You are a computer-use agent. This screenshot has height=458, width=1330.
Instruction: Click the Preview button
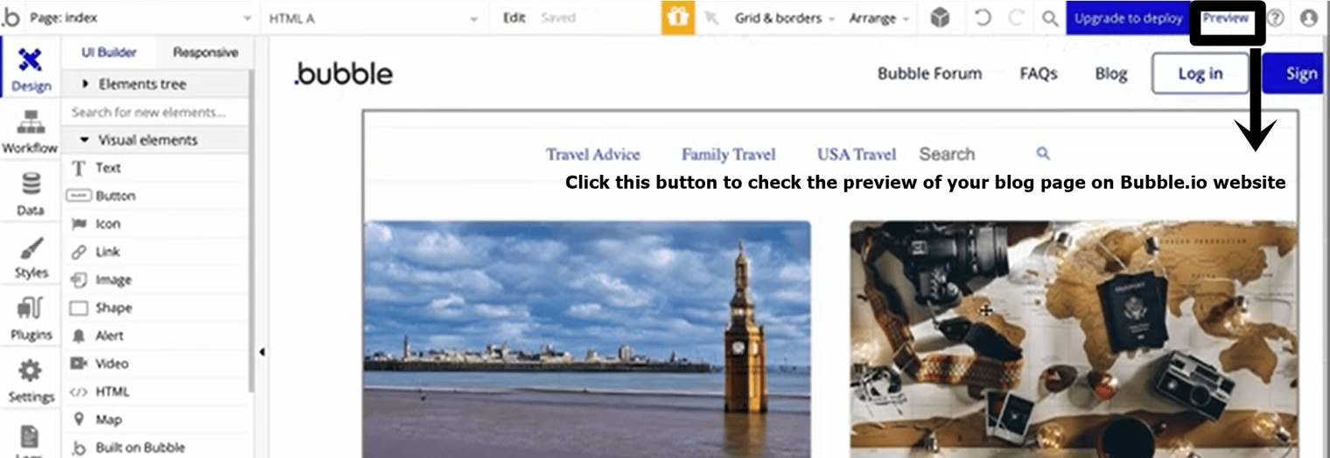[x=1225, y=17]
